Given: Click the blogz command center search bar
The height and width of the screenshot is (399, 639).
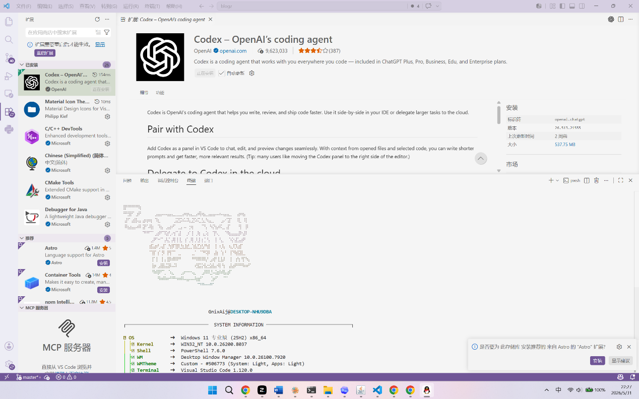Looking at the screenshot, I should click(x=312, y=6).
